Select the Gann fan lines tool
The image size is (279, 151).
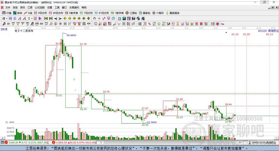click(100, 24)
